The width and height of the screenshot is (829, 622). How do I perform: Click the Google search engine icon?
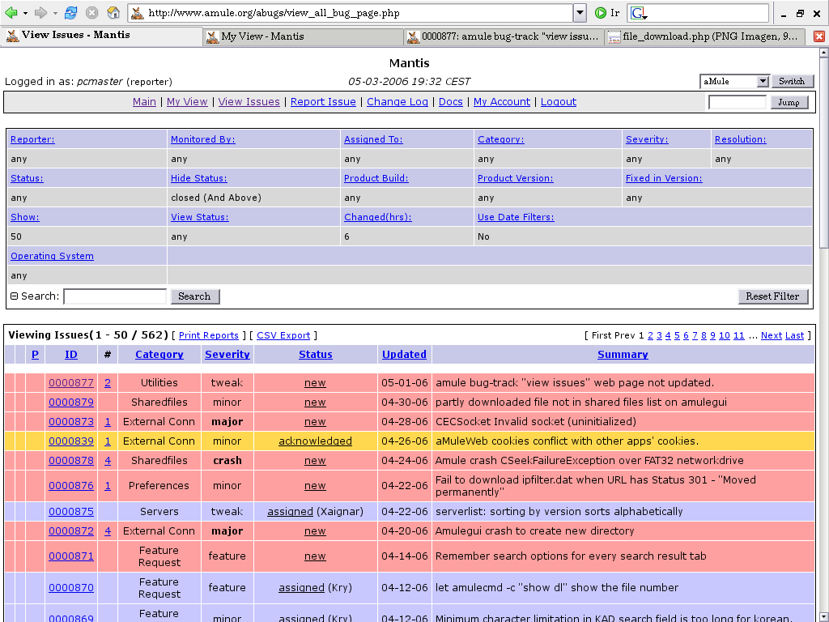[x=638, y=13]
